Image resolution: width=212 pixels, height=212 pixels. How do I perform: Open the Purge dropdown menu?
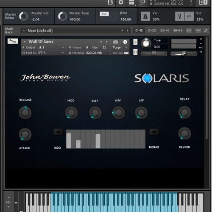click(120, 47)
